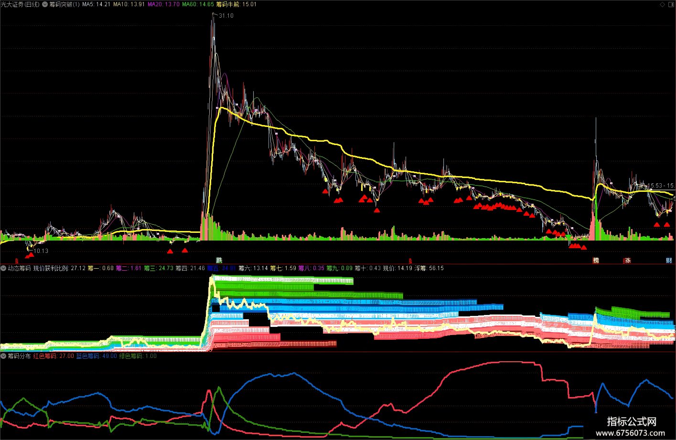Open the 筹码突破 indicator dropdown arrow

(x=45, y=4)
